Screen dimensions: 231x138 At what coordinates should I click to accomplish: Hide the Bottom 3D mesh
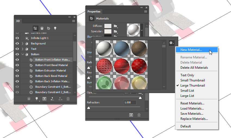tap(17, 54)
